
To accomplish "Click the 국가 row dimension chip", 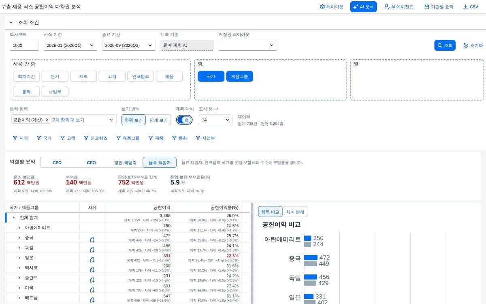I will [211, 76].
